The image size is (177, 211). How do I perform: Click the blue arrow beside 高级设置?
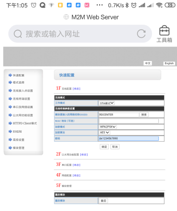[10, 140]
